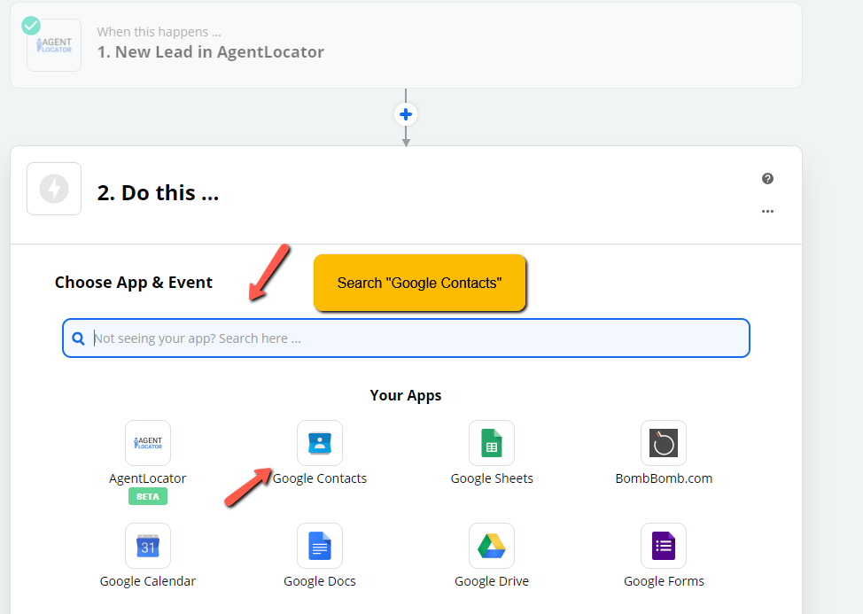Image resolution: width=863 pixels, height=614 pixels.
Task: Select the Google Drive app icon
Action: pyautogui.click(x=492, y=546)
